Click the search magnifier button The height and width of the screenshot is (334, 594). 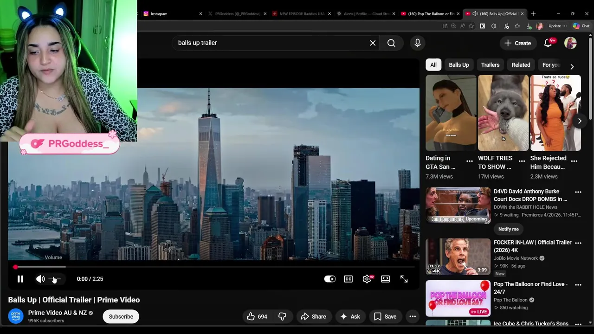tap(391, 43)
